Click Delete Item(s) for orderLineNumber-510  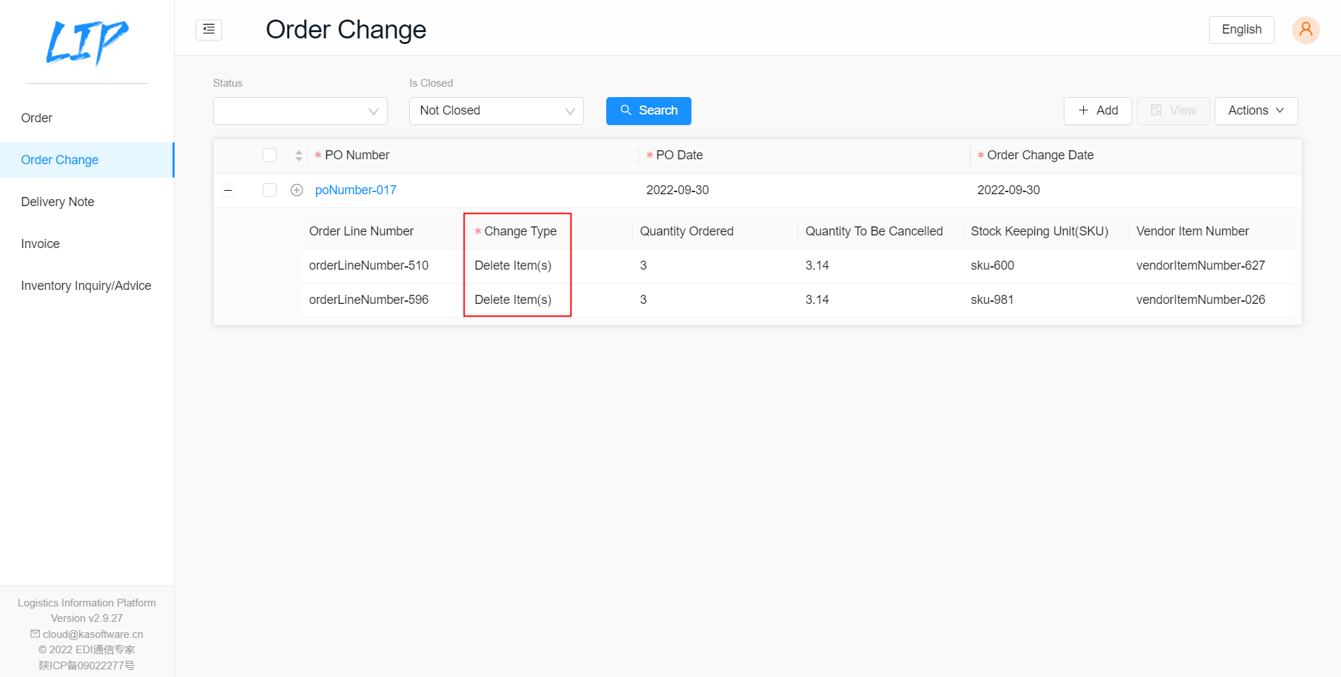click(x=513, y=265)
